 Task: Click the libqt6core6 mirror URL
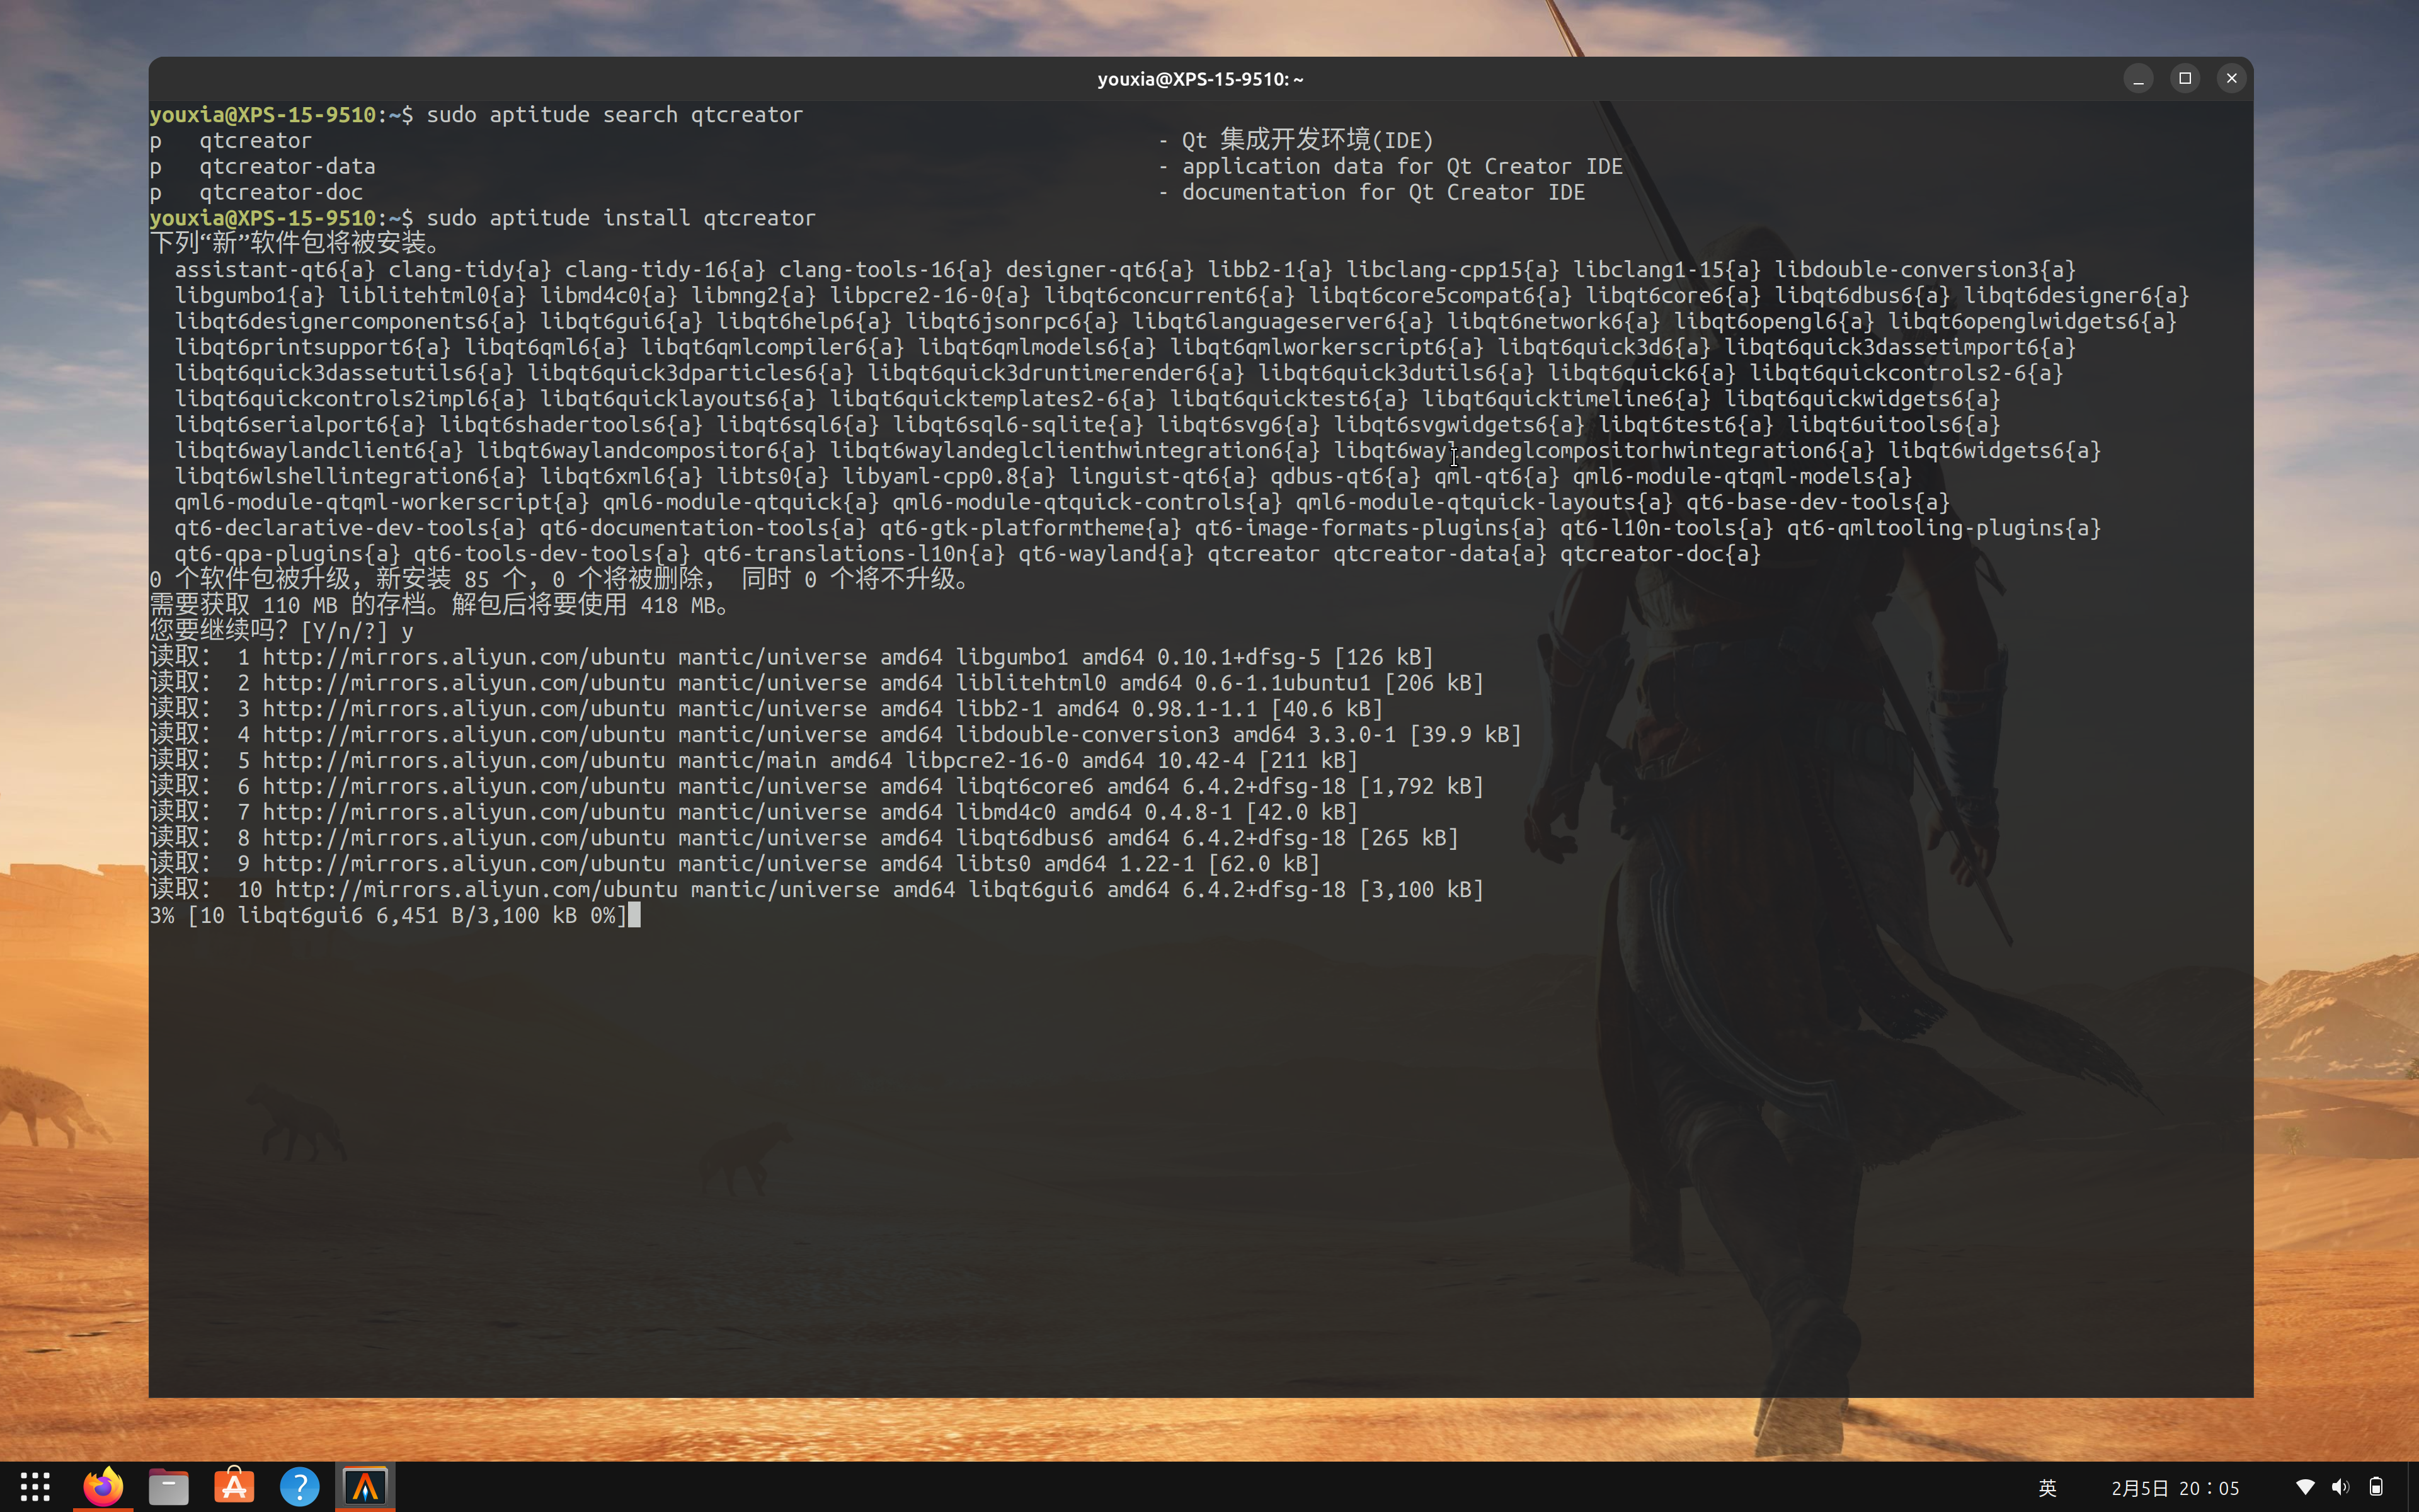click(x=700, y=785)
